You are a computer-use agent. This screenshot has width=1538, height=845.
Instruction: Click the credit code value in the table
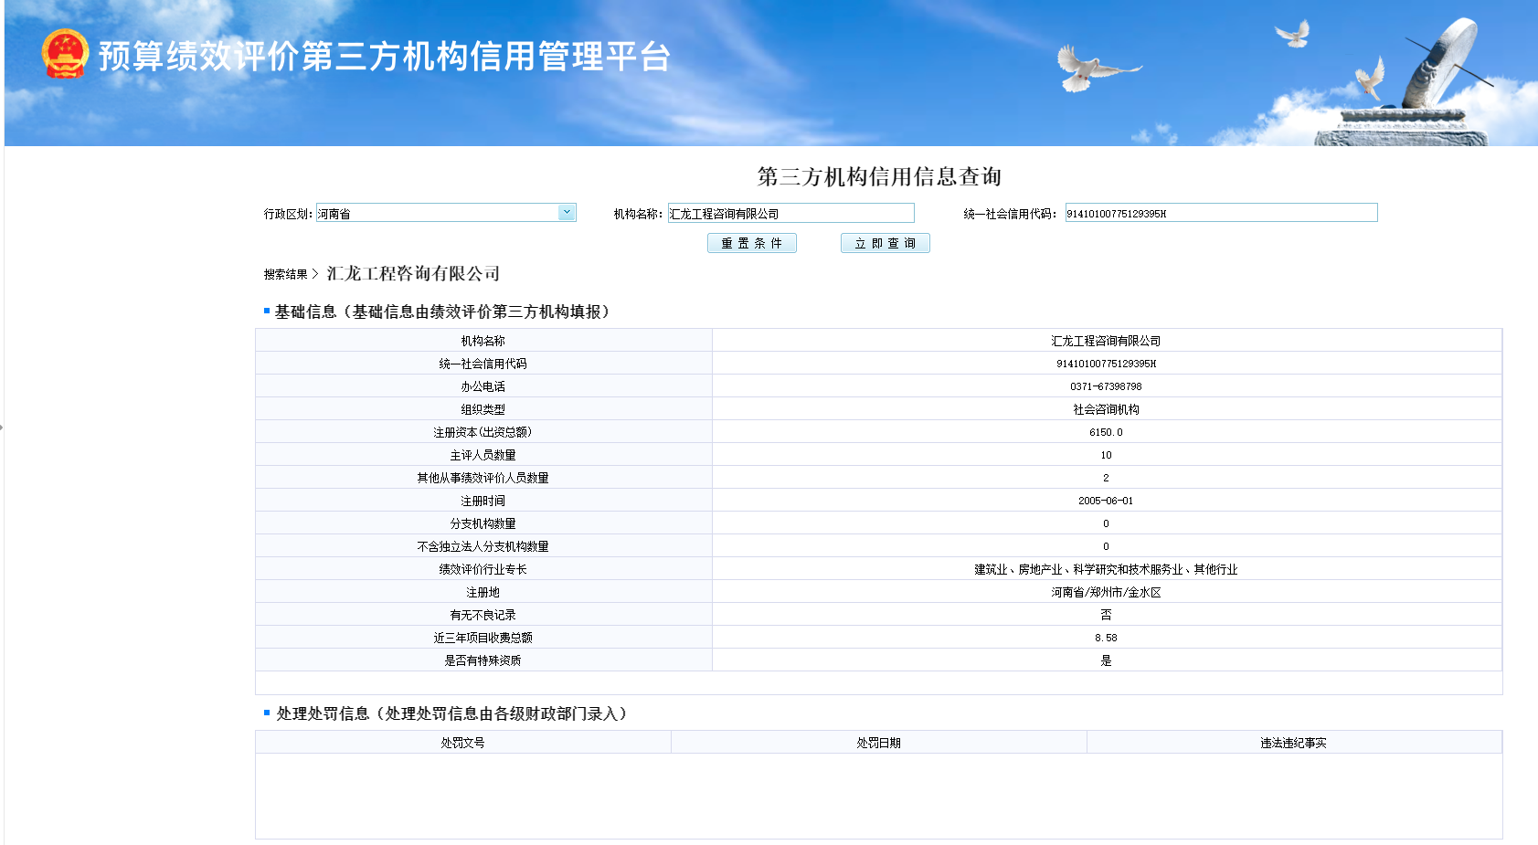pos(1106,364)
